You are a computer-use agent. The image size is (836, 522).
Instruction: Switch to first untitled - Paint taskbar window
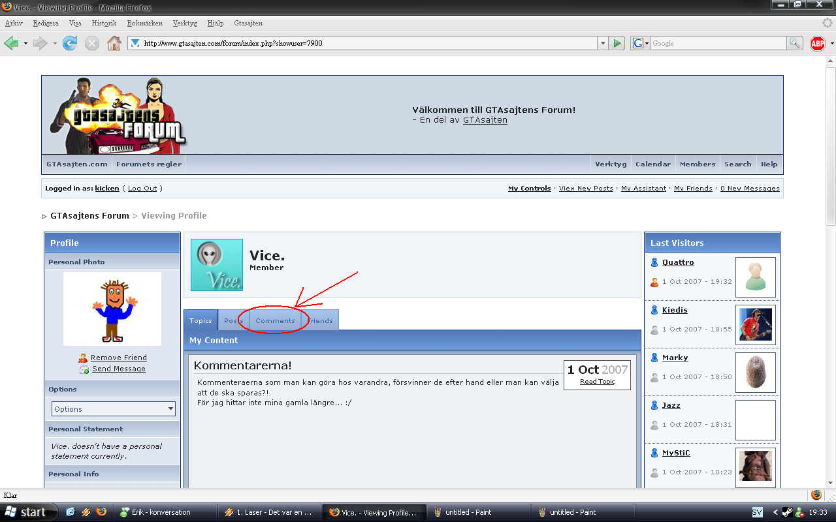pyautogui.click(x=479, y=512)
